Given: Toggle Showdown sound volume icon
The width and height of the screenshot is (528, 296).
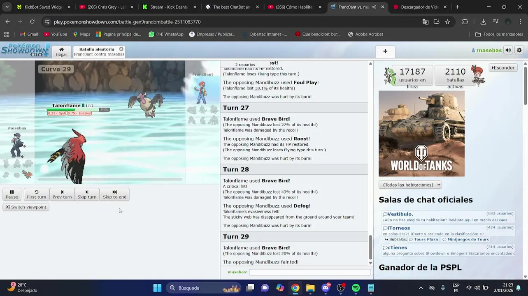Looking at the screenshot, I should pos(508,50).
